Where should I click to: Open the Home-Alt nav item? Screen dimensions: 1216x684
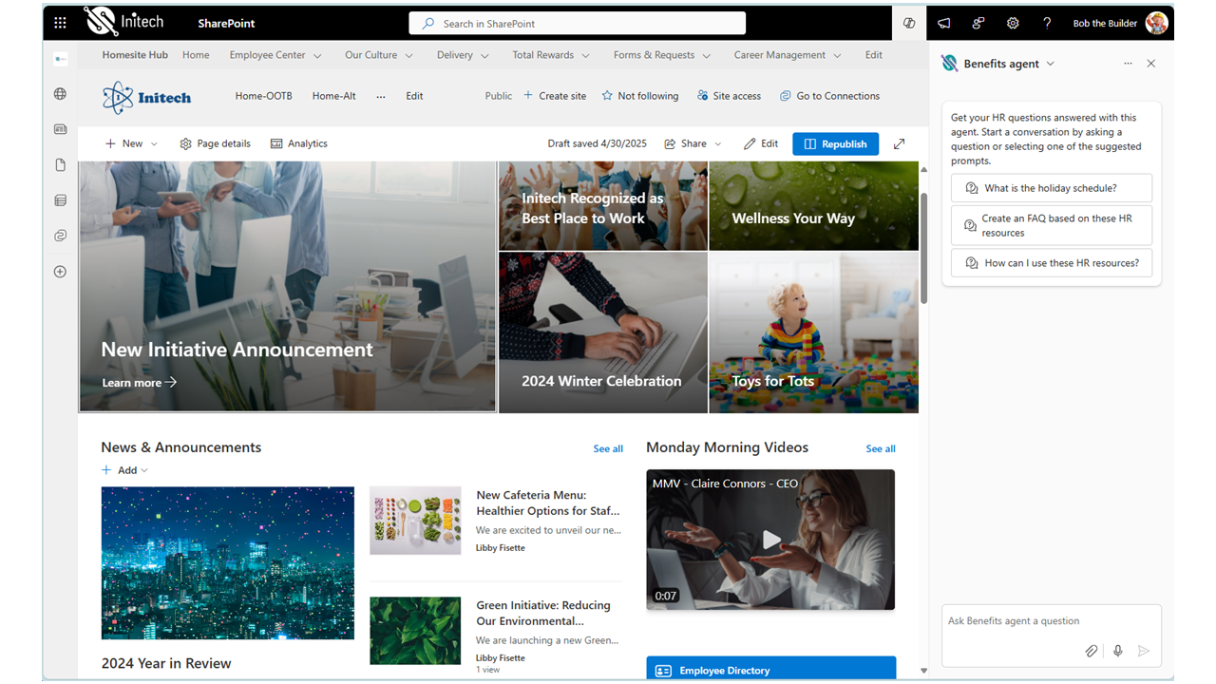[333, 96]
